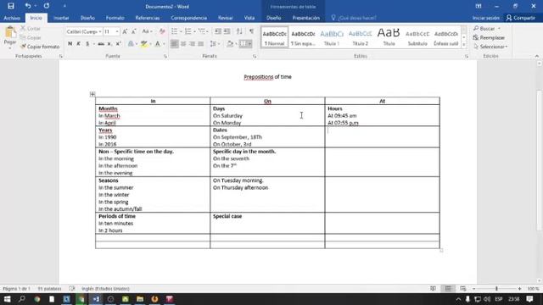This screenshot has height=305, width=543.
Task: Switch to the Insertar tab
Action: coord(61,18)
